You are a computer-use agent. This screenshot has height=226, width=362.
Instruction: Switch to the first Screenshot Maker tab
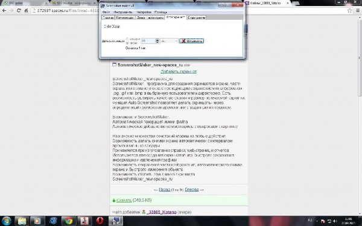pyautogui.click(x=108, y=17)
